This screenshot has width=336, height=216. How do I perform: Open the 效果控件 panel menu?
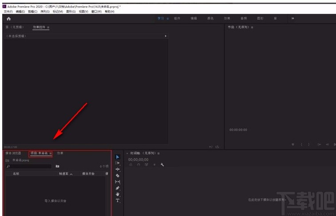48,27
